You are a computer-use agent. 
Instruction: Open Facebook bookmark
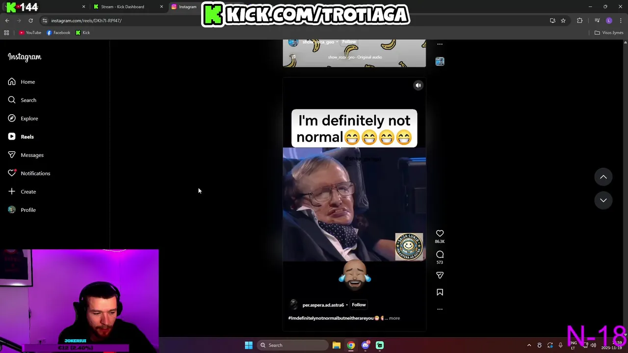[58, 33]
